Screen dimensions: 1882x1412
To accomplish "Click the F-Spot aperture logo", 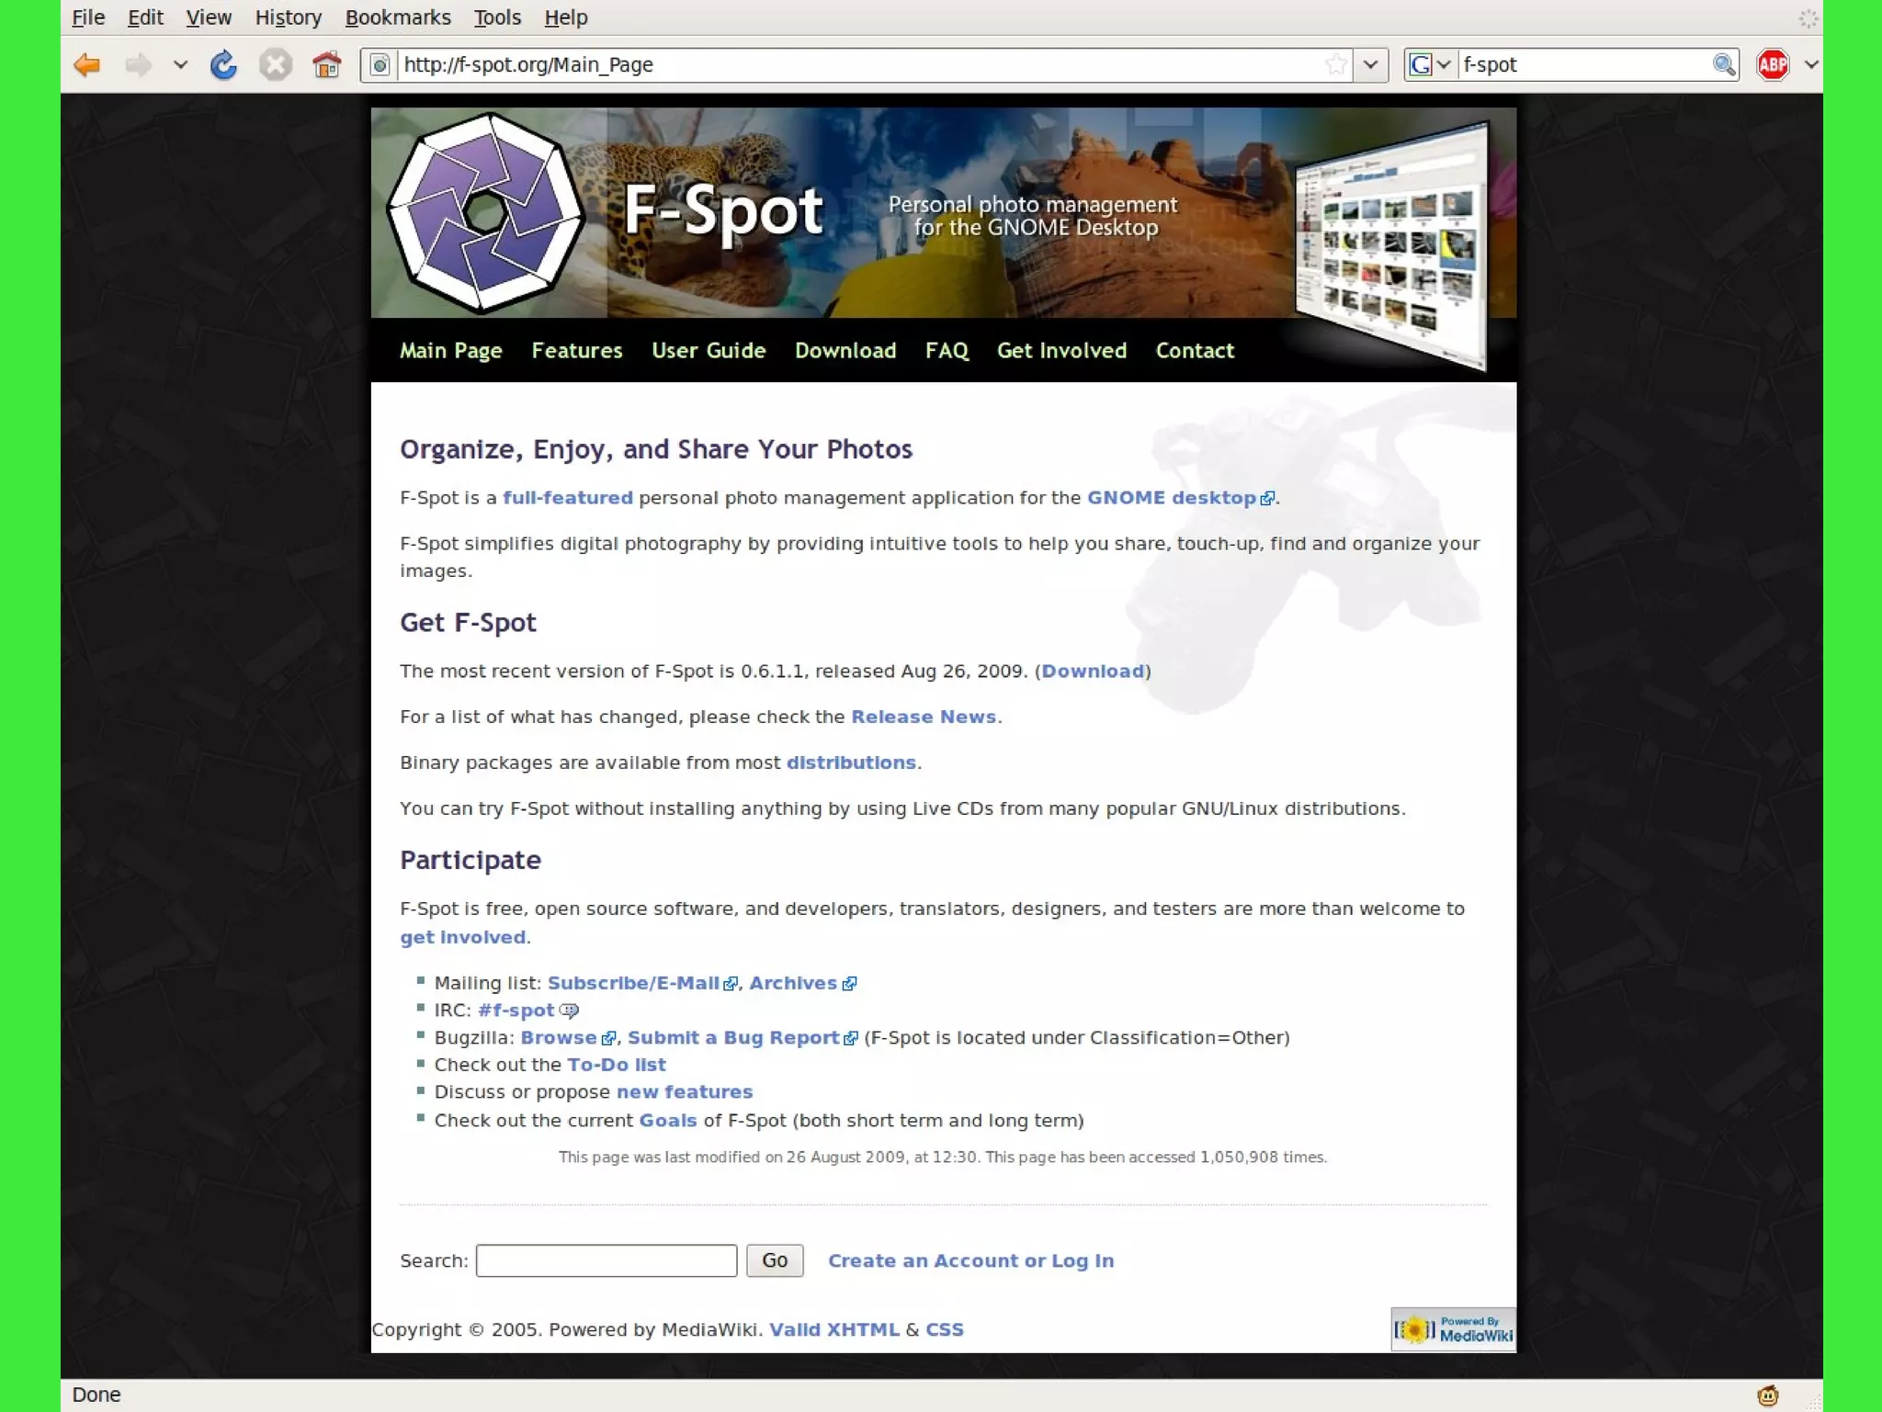I will [x=485, y=213].
